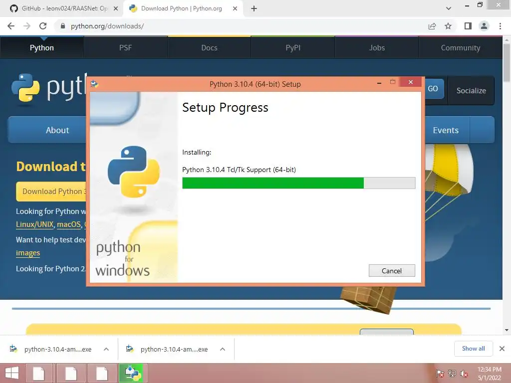511x383 pixels.
Task: Follow the macOS link
Action: point(69,224)
